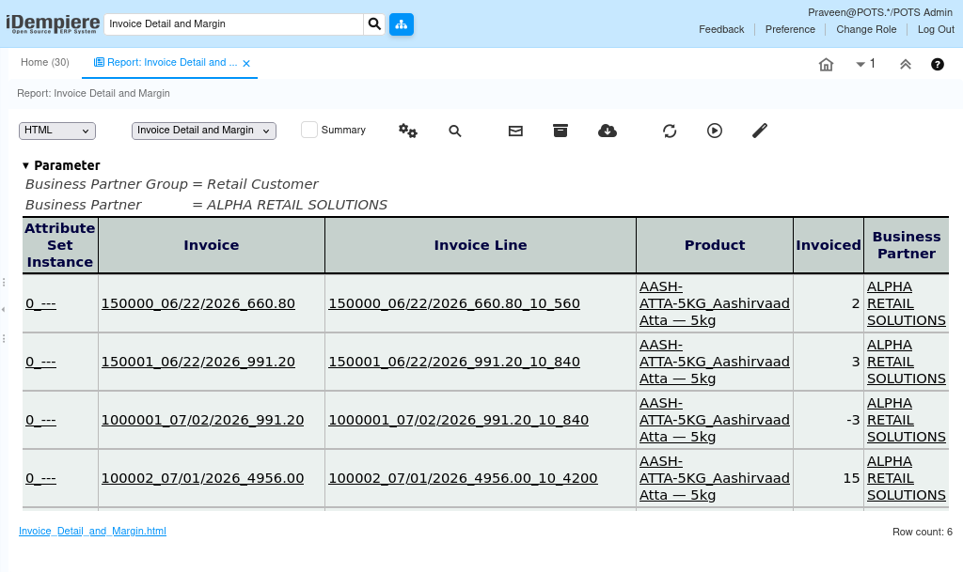Close the Invoice Detail report tab
Screen dimensions: 963x572
[246, 63]
